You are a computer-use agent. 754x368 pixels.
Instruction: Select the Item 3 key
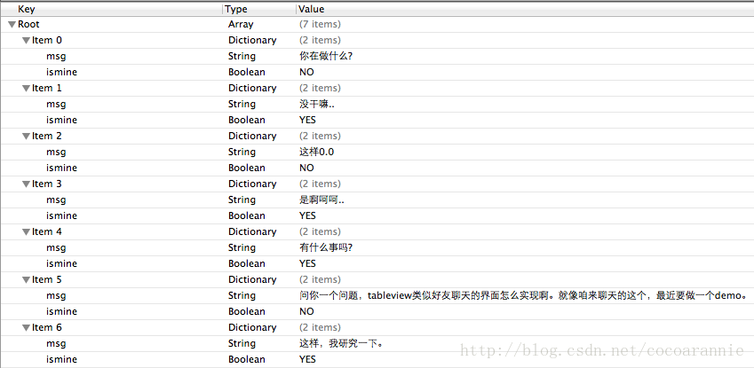click(x=47, y=184)
